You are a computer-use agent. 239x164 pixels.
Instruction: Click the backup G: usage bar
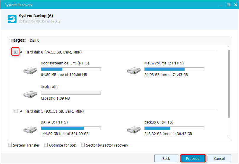pos(174,128)
